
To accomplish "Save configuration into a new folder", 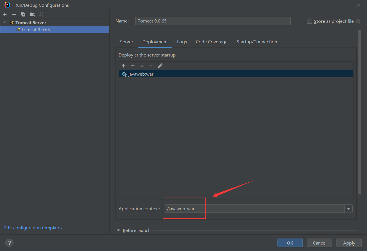I will click(x=33, y=14).
